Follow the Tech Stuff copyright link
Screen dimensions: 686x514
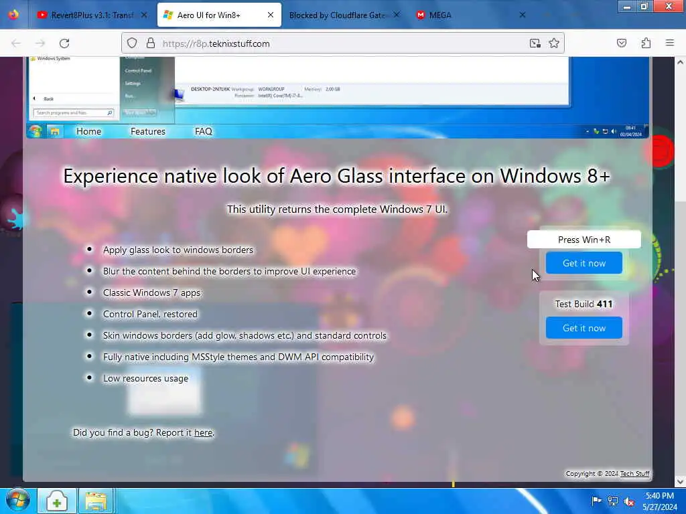click(634, 474)
